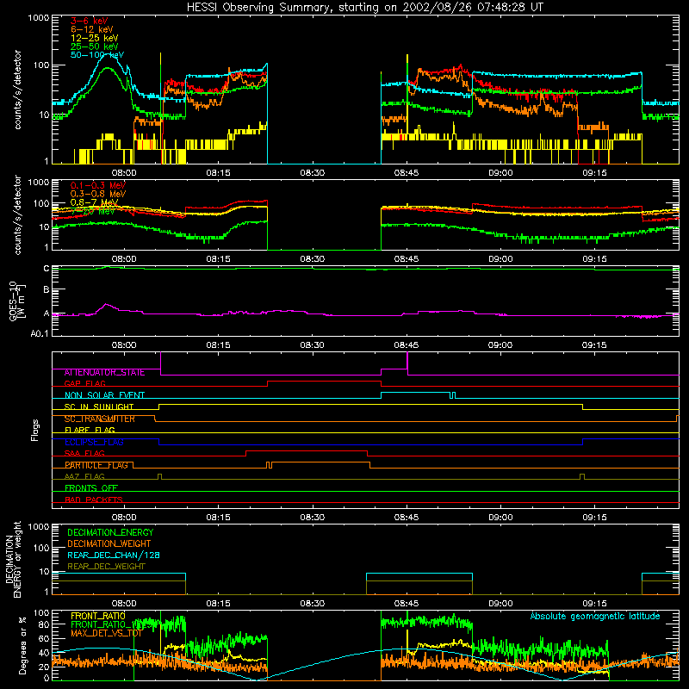Click the SAA_FLAG label
The image size is (689, 689).
coord(84,453)
